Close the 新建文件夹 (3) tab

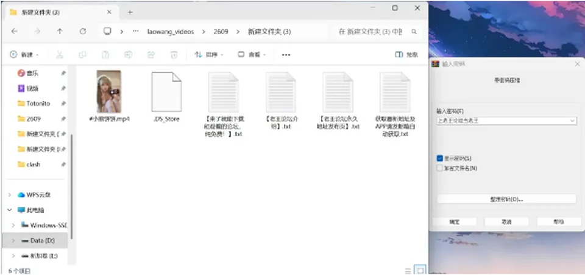point(109,12)
